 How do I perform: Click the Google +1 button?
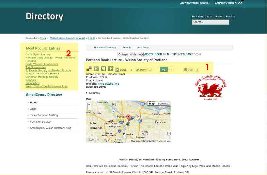(163, 69)
